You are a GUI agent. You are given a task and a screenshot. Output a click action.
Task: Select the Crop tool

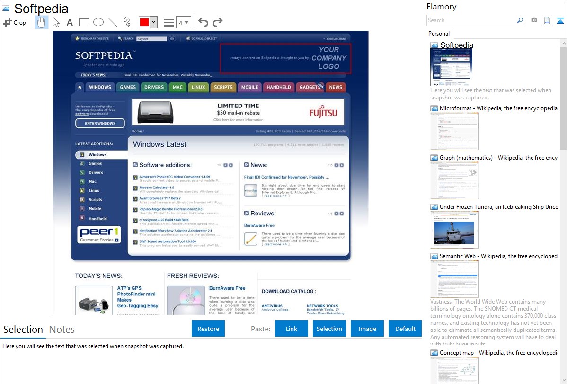click(15, 22)
